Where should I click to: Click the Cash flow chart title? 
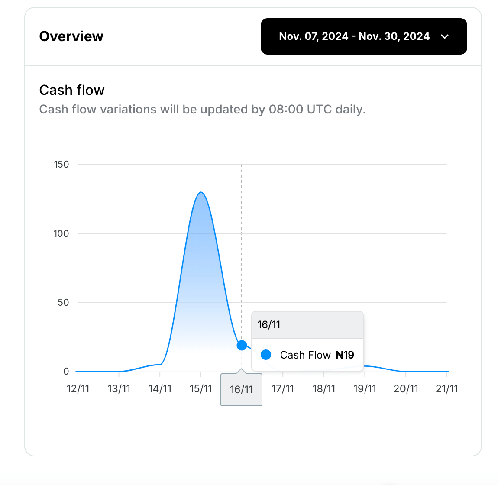(x=72, y=90)
